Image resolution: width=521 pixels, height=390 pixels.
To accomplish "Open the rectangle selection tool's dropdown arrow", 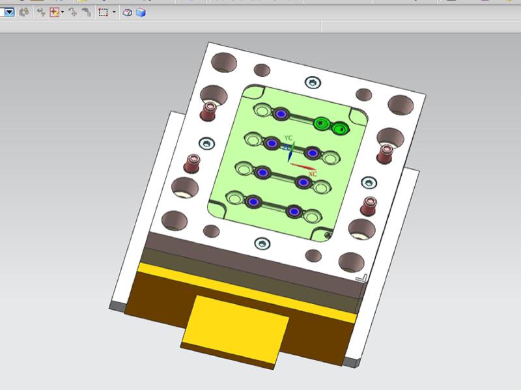I will 114,12.
